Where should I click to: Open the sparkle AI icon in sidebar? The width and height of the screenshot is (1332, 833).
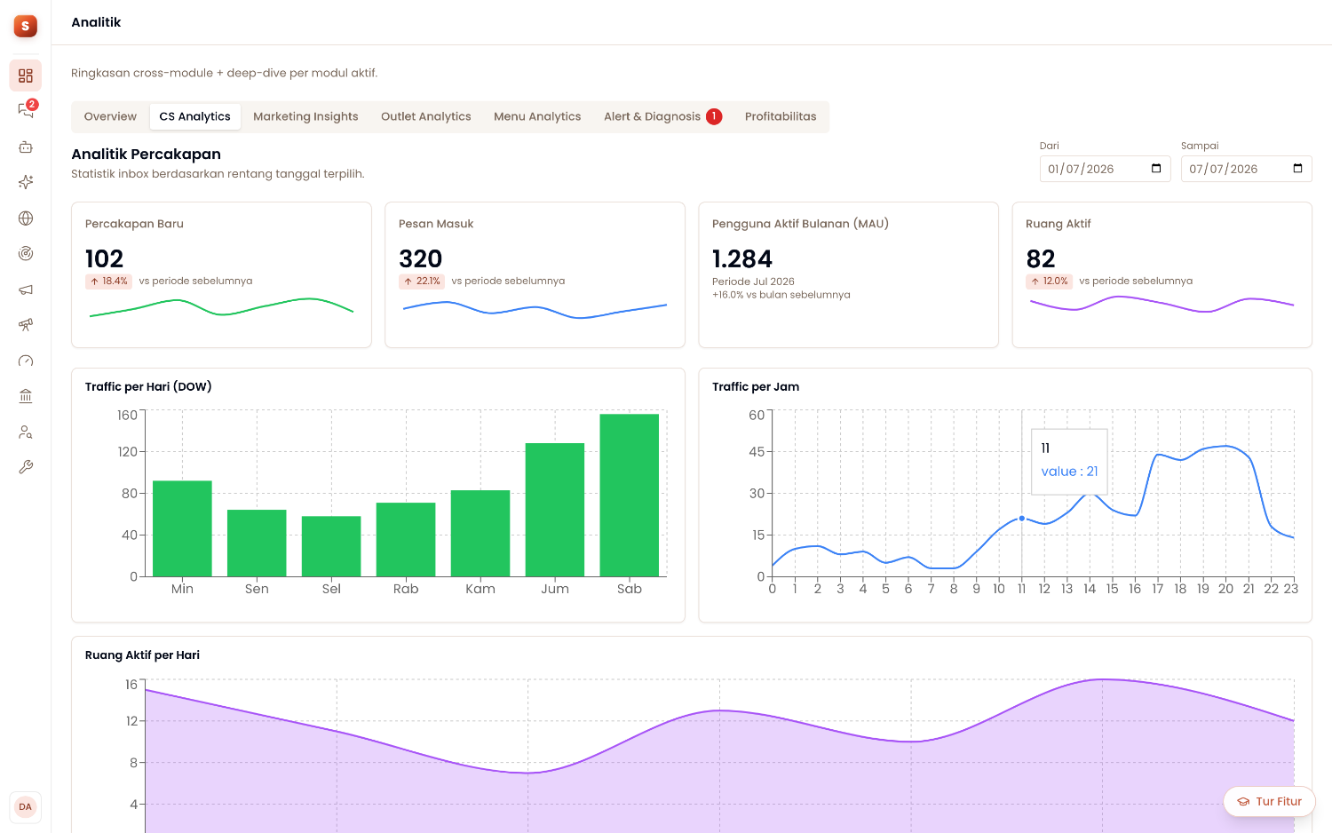tap(26, 182)
